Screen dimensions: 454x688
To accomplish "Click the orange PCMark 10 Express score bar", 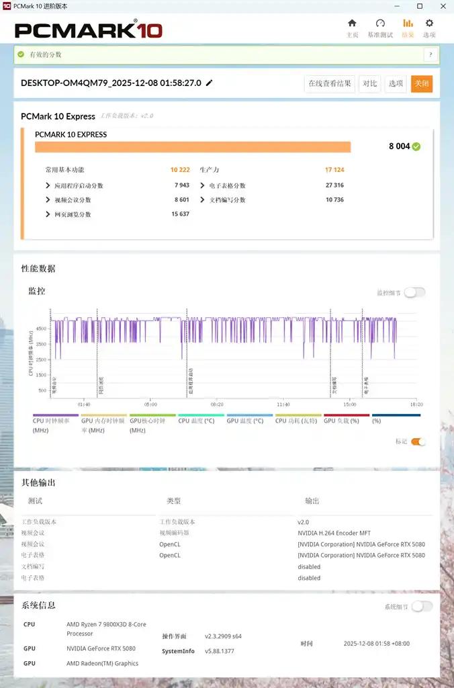I will tap(193, 147).
